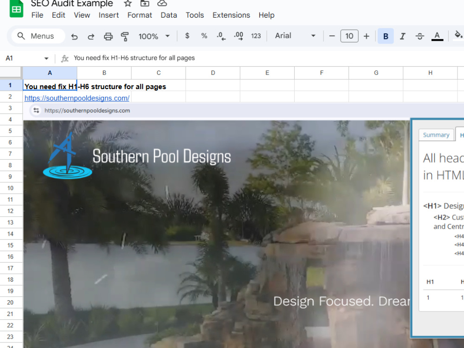Click the Redo arrow icon
This screenshot has height=348, width=464.
click(91, 36)
